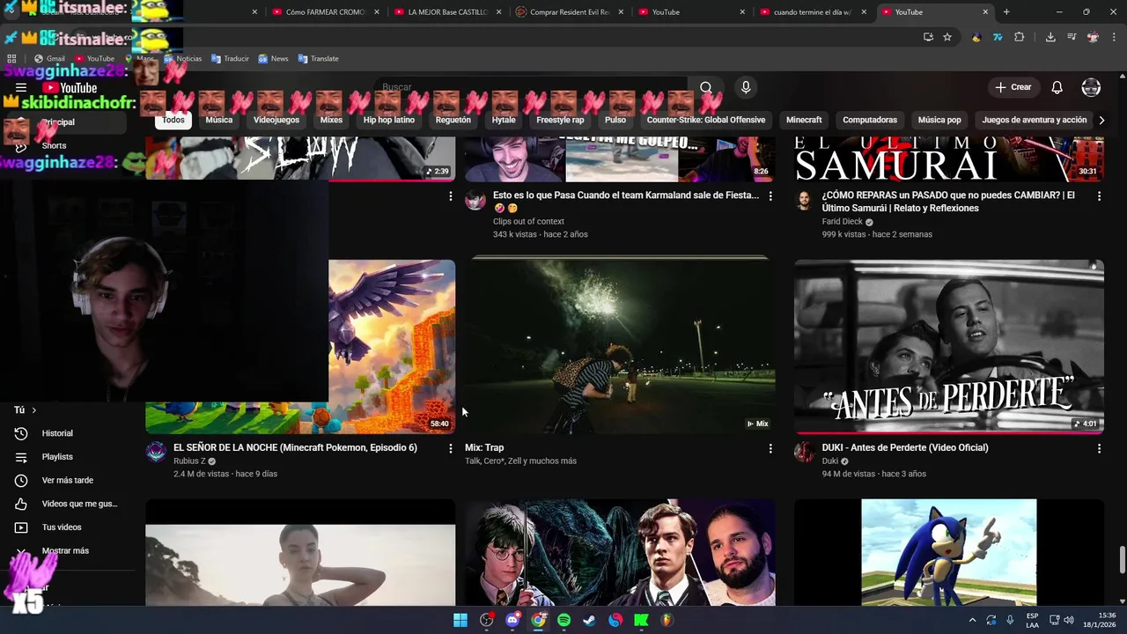Open OBS Studio from the taskbar
Image resolution: width=1127 pixels, height=634 pixels.
click(x=487, y=620)
